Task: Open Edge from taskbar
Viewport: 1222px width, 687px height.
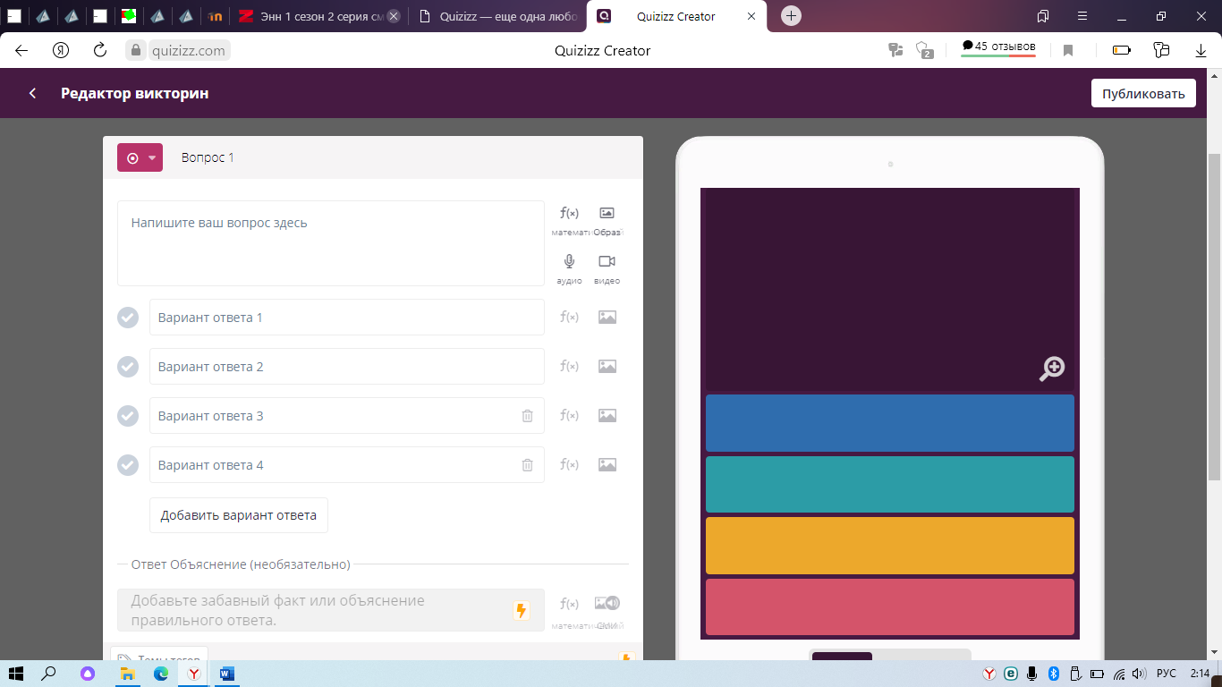Action: (x=161, y=674)
